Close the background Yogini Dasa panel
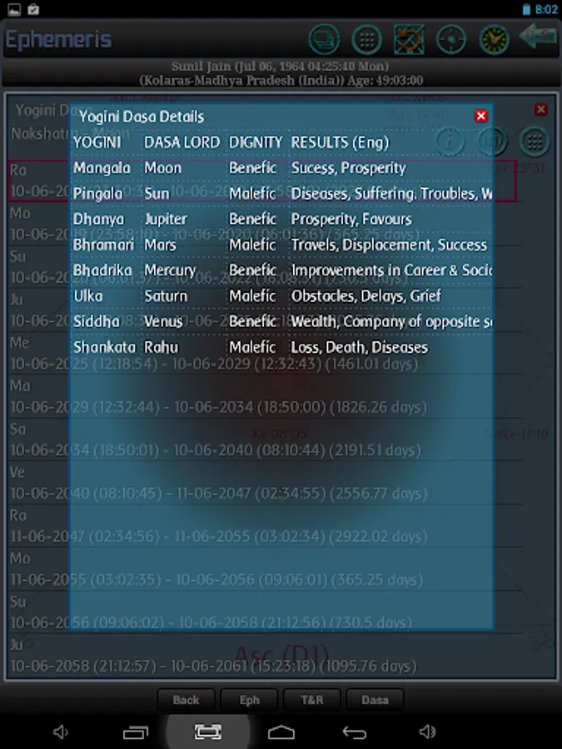 click(541, 109)
